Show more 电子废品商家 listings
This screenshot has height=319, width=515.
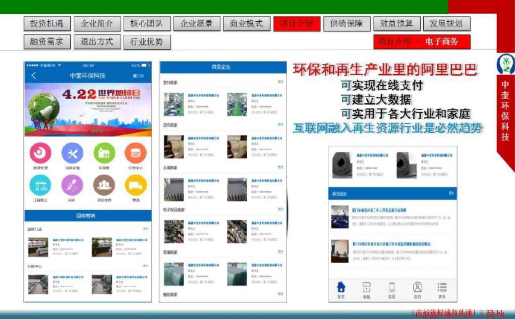point(281,209)
